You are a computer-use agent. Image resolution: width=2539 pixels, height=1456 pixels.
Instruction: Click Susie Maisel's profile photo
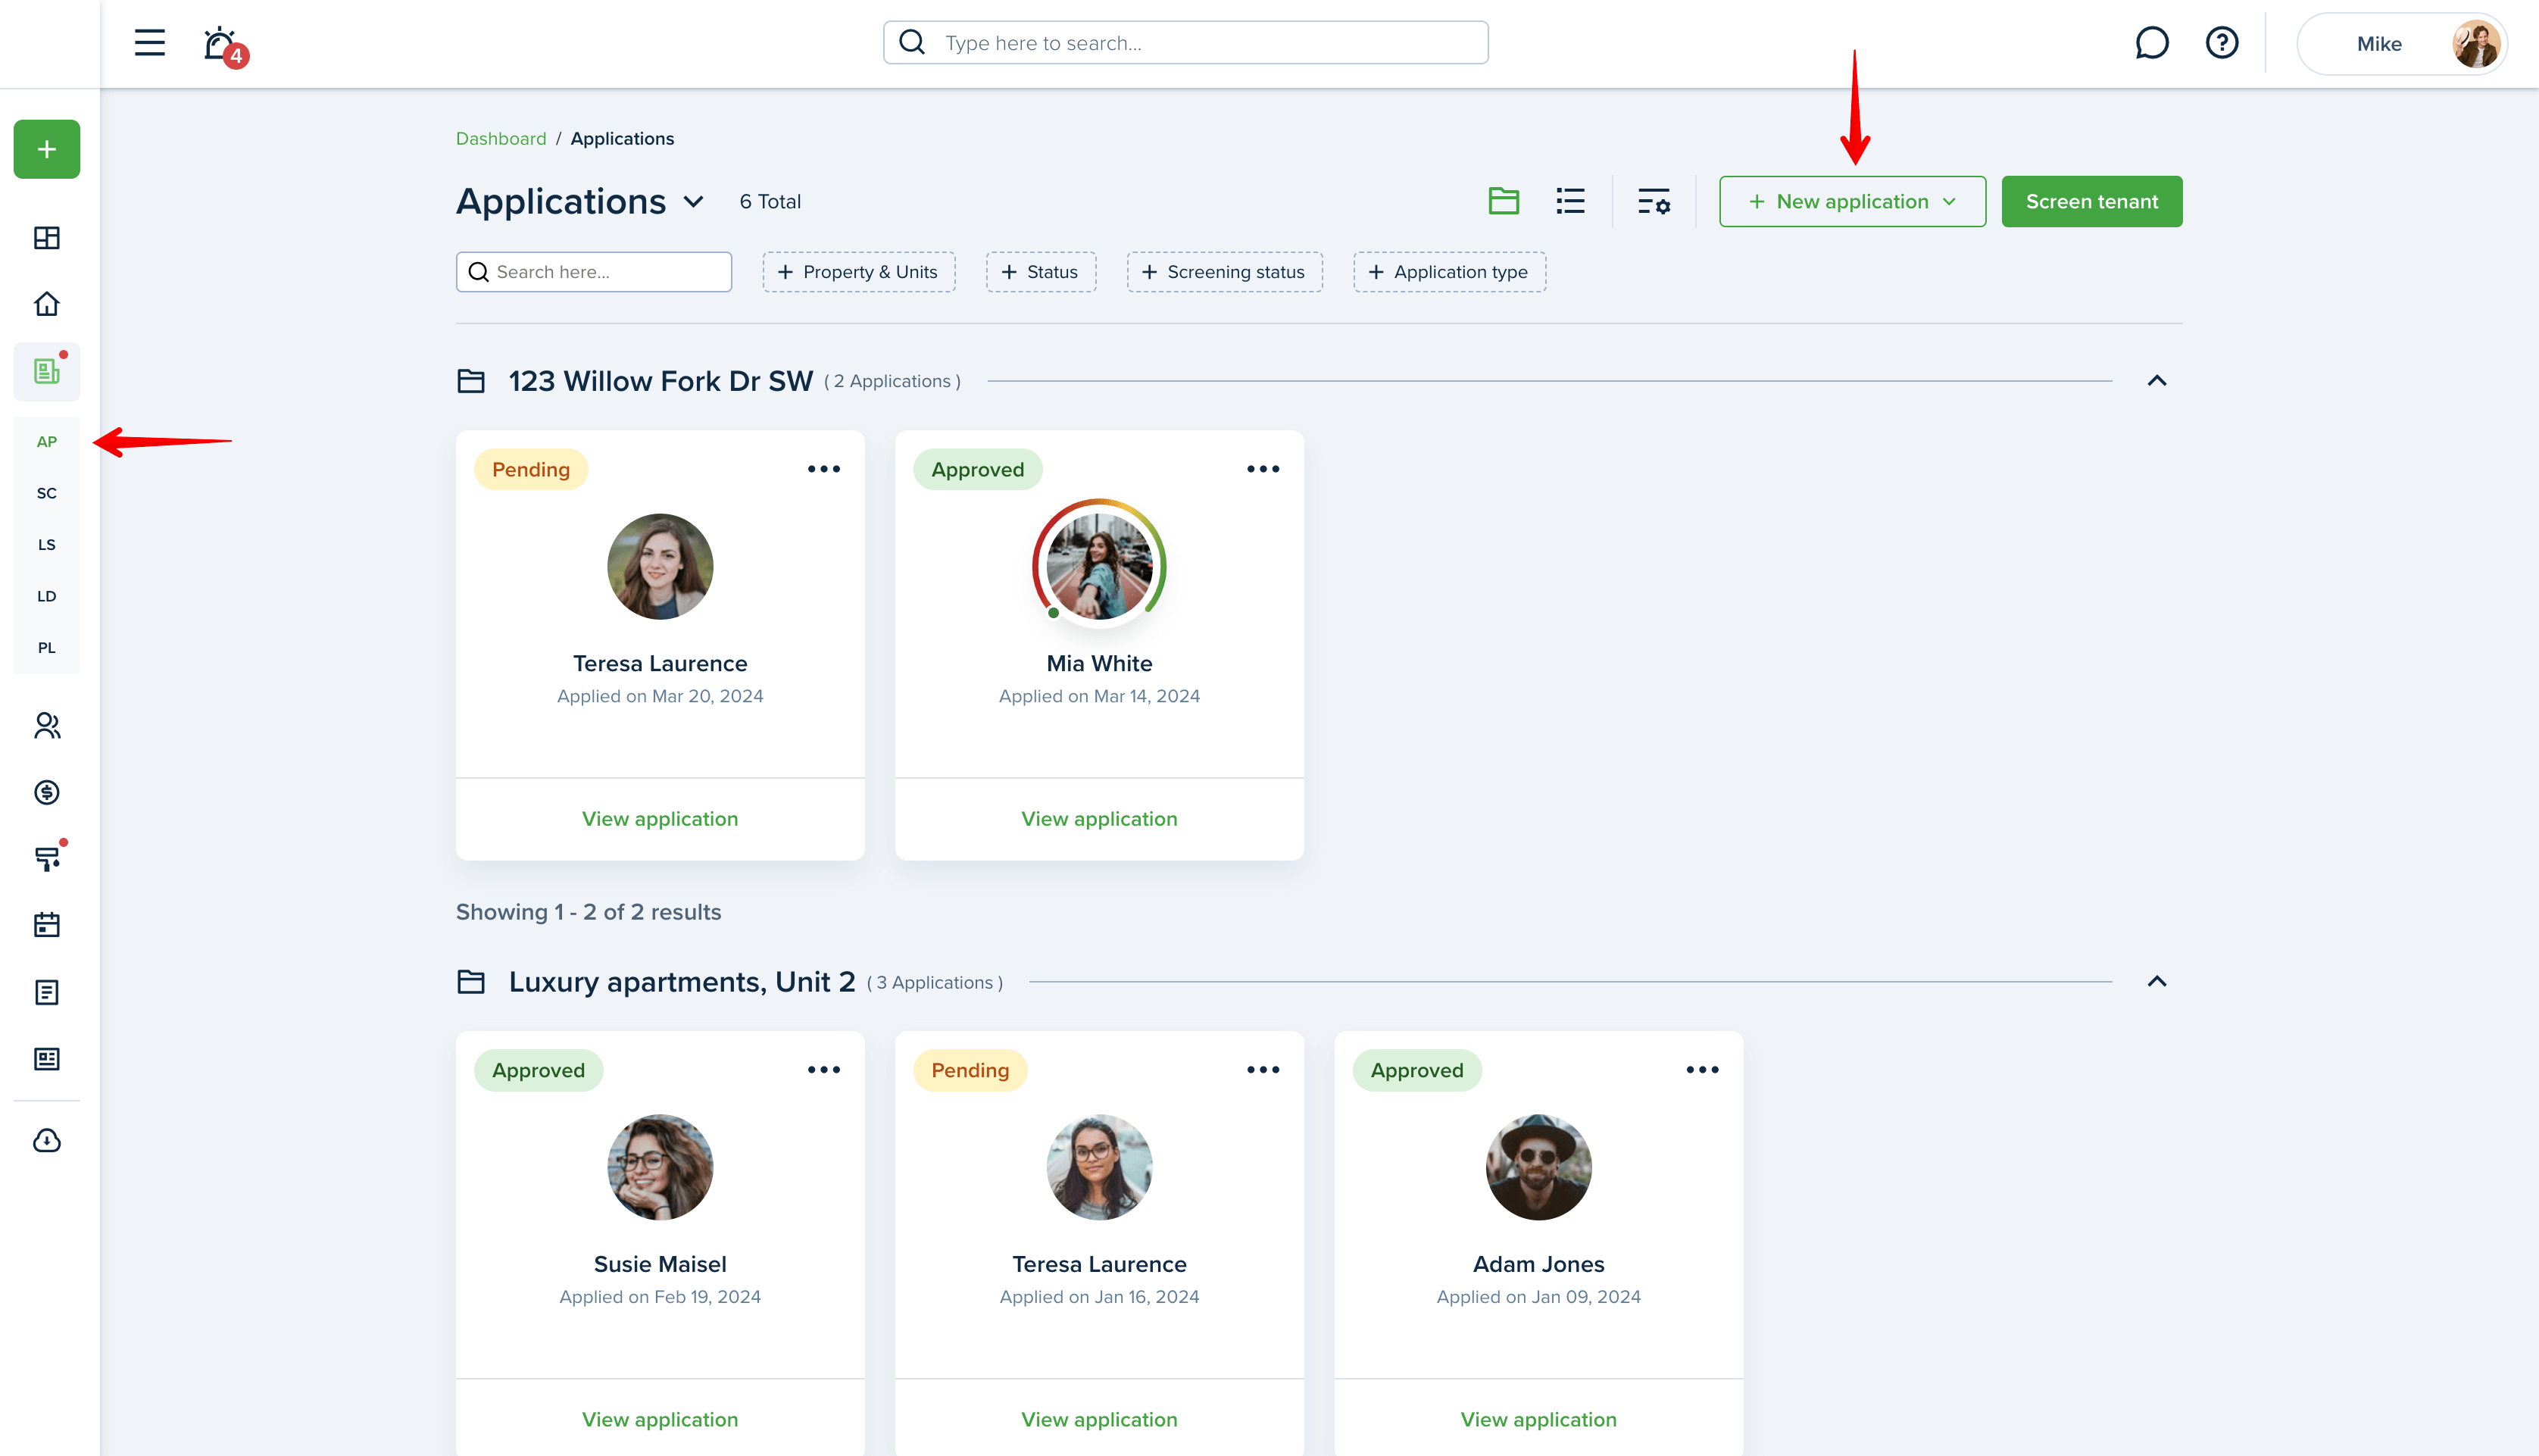tap(660, 1167)
